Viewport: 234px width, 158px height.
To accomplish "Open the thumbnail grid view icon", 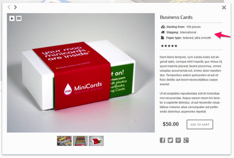I will click(x=19, y=18).
